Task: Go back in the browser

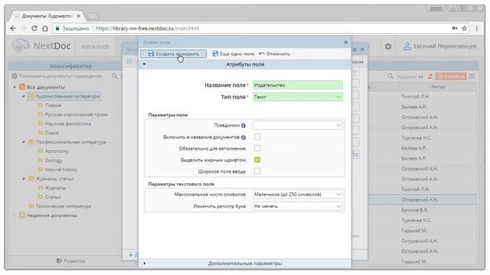Action: click(x=13, y=28)
